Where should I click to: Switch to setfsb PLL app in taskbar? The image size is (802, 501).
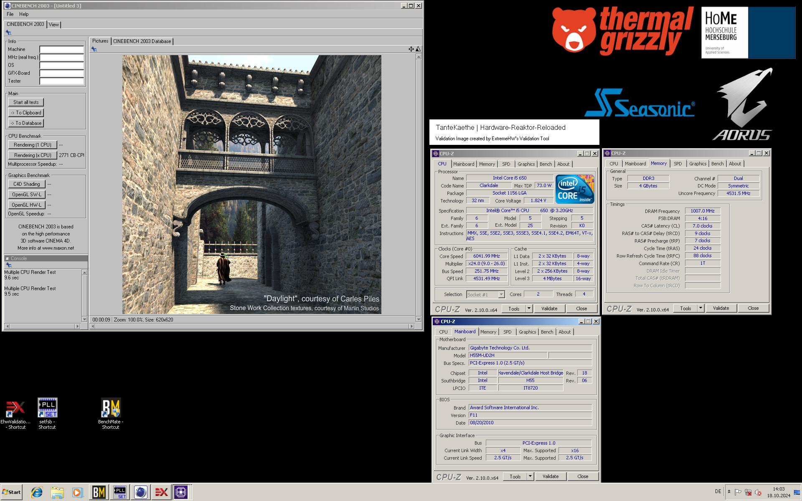(x=120, y=492)
